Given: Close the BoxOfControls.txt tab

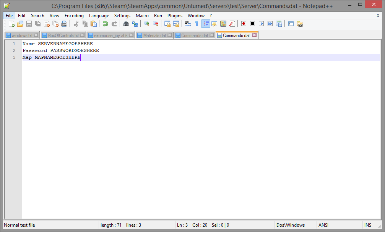Looking at the screenshot, I should [83, 35].
